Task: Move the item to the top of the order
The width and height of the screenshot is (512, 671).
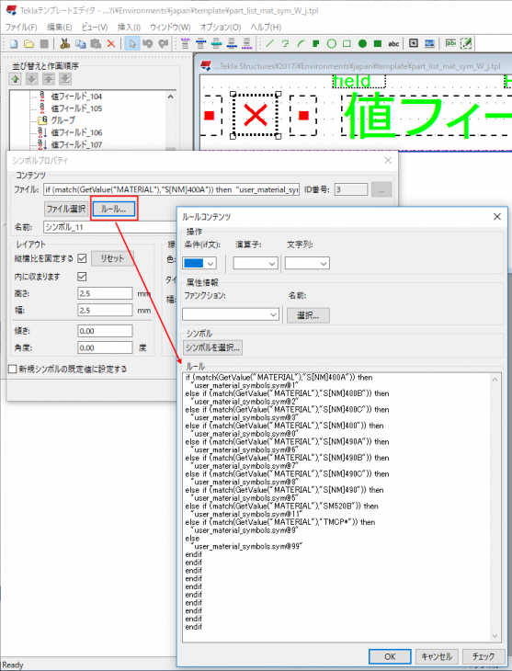Action: (49, 79)
